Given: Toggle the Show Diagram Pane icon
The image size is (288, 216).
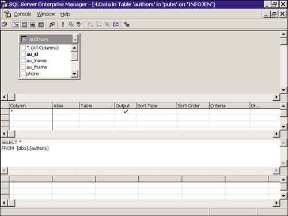Looking at the screenshot, I should 16,25.
